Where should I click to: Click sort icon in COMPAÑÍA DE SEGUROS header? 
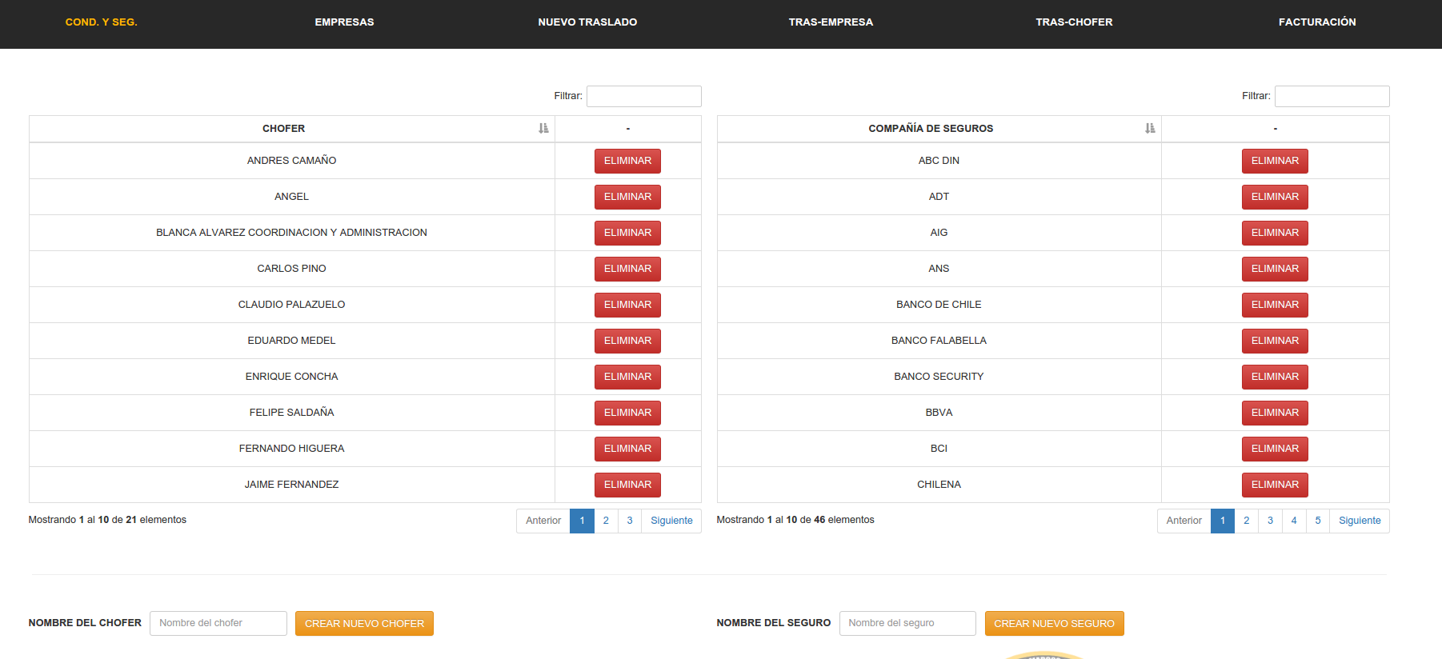point(1150,128)
